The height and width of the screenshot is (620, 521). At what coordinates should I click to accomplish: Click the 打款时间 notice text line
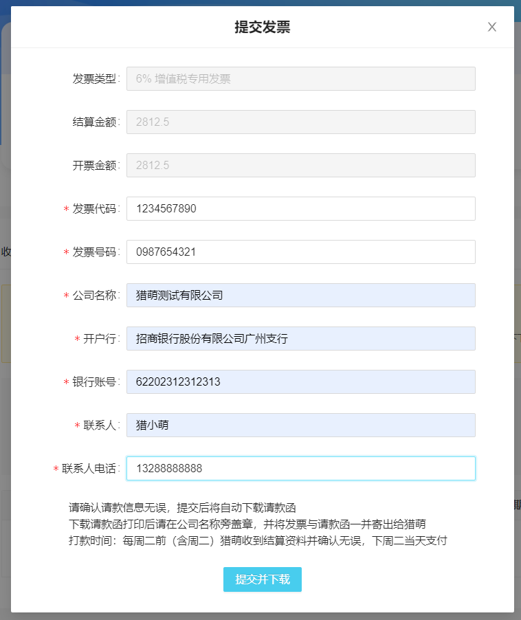[258, 540]
